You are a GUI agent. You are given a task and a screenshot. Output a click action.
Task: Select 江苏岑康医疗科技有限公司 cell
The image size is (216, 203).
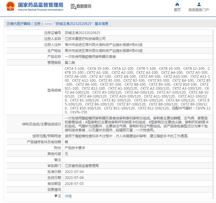tap(85, 39)
